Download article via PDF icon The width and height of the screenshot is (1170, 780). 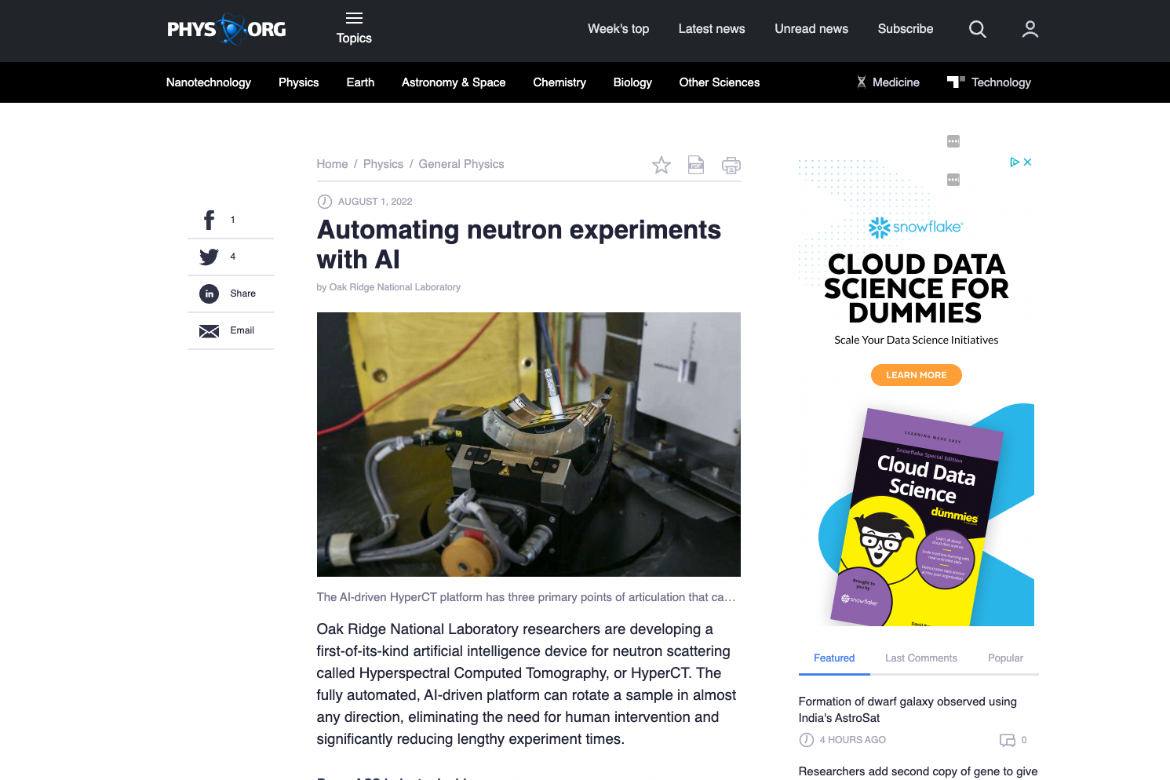696,165
